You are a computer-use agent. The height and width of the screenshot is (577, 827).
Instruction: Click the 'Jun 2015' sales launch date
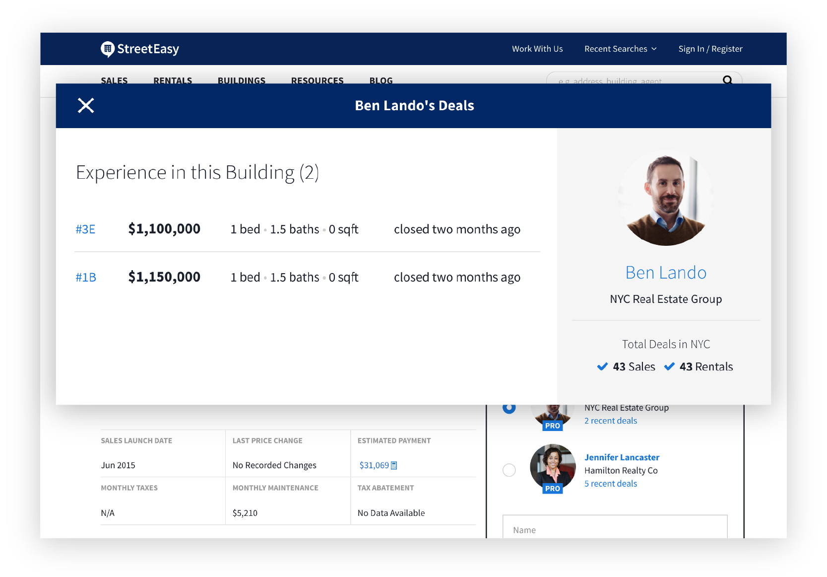pyautogui.click(x=118, y=465)
